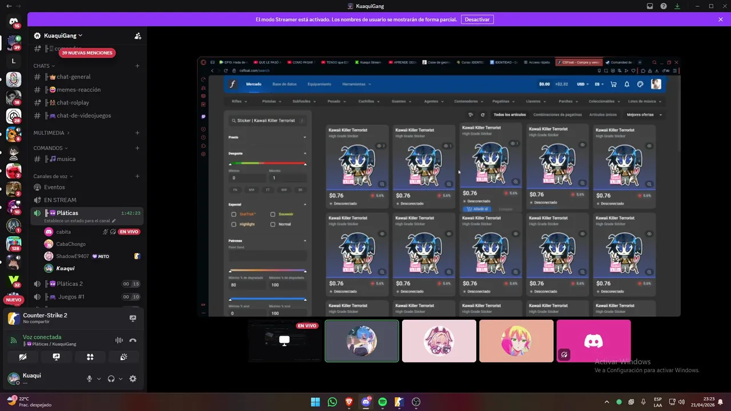Open the taskbar weather widget

[29, 402]
